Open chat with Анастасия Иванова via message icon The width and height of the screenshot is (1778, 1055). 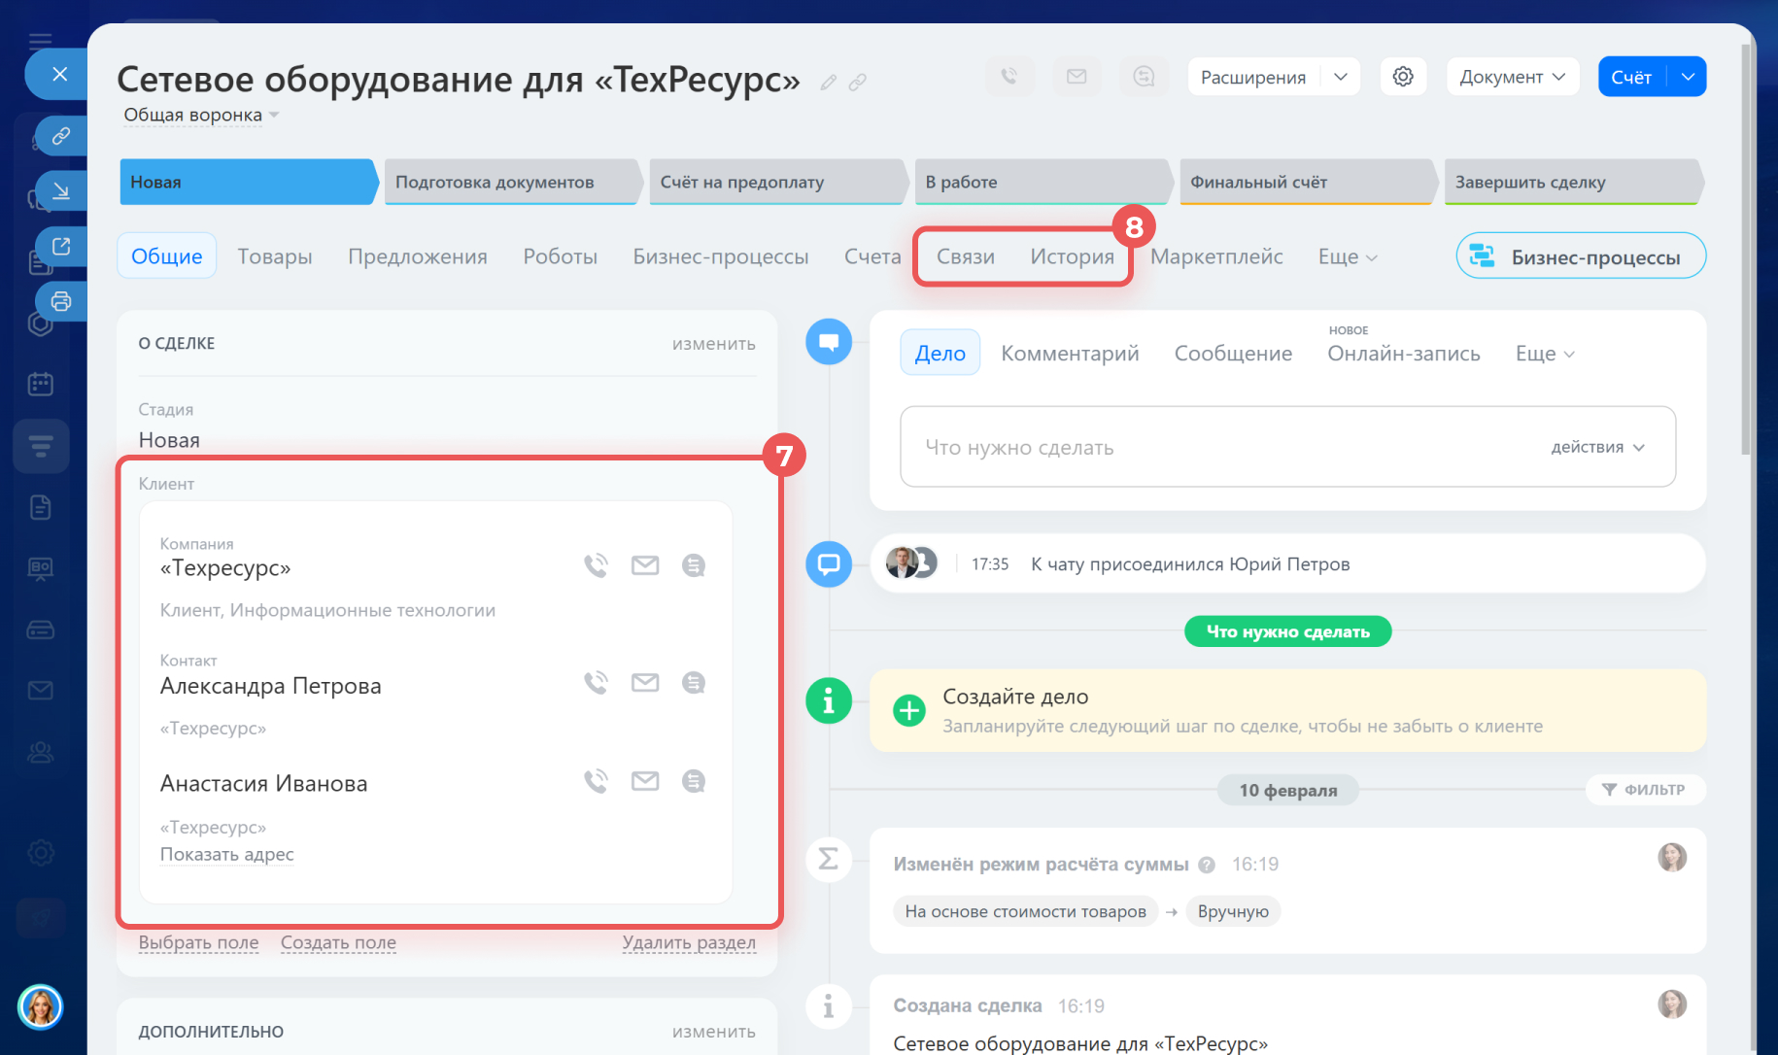click(x=694, y=781)
